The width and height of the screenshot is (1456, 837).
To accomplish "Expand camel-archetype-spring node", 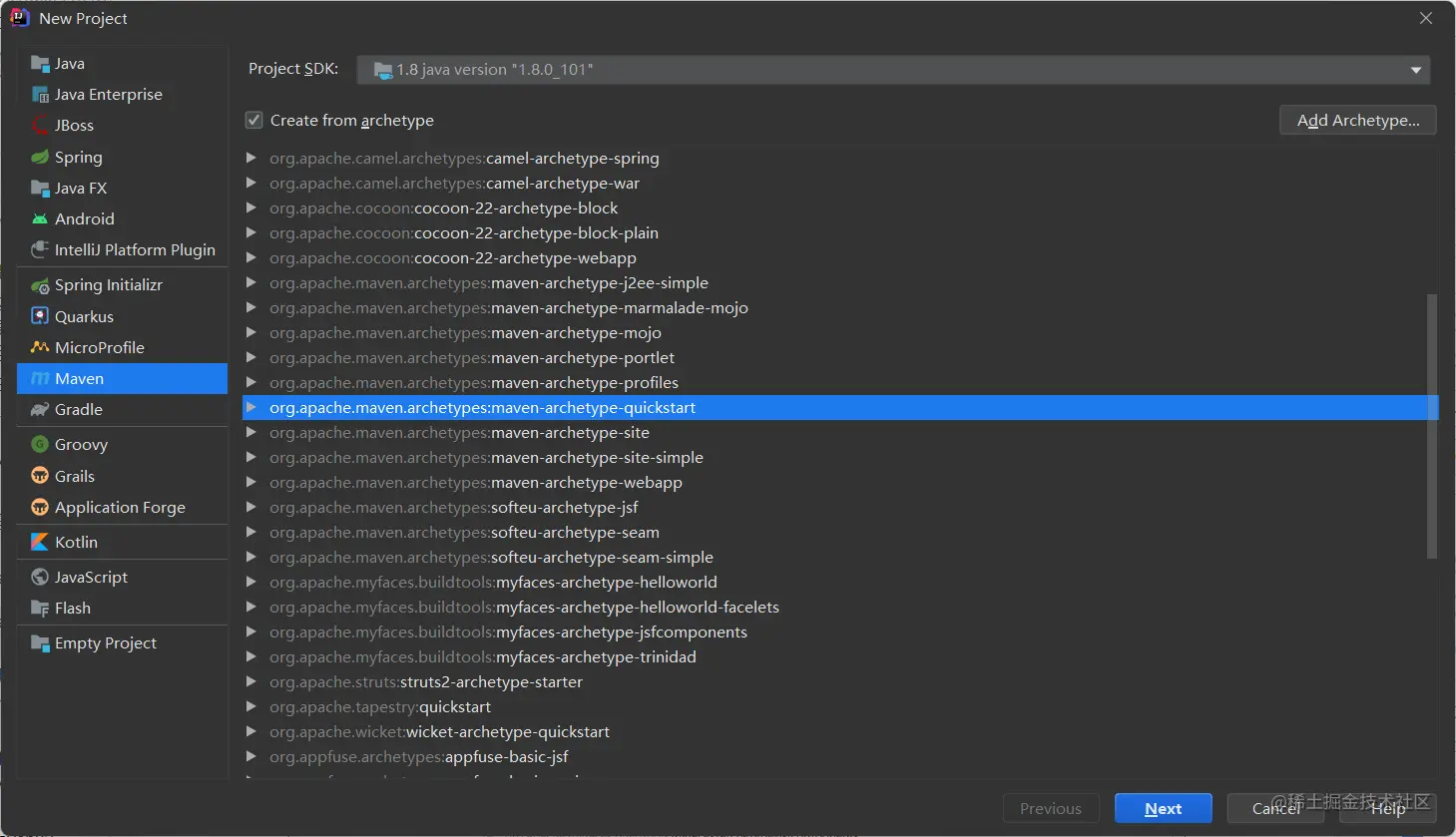I will pyautogui.click(x=251, y=158).
